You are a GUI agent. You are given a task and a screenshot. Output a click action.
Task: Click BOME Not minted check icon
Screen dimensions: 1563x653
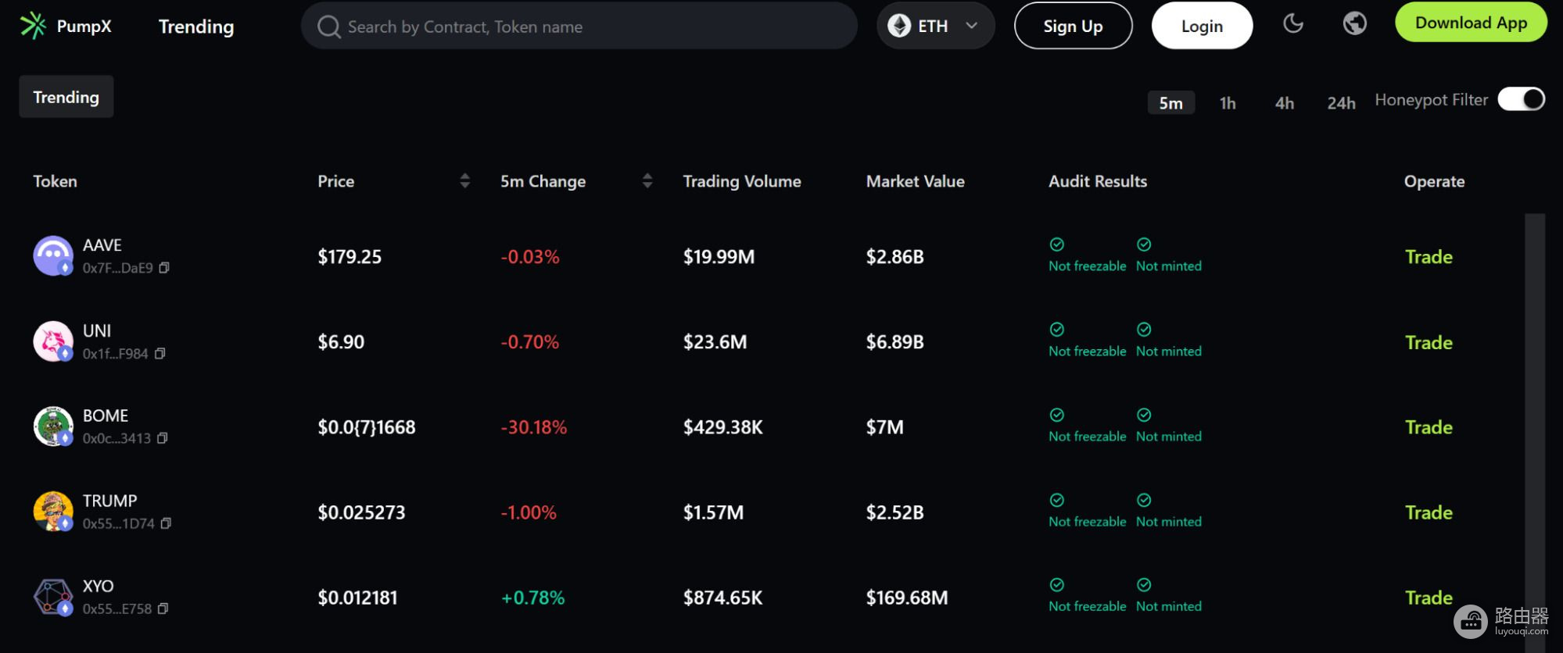tap(1144, 415)
